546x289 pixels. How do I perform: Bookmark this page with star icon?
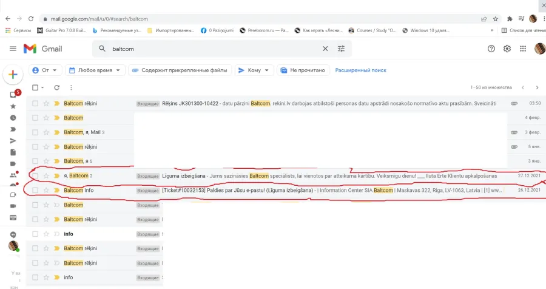(496, 19)
